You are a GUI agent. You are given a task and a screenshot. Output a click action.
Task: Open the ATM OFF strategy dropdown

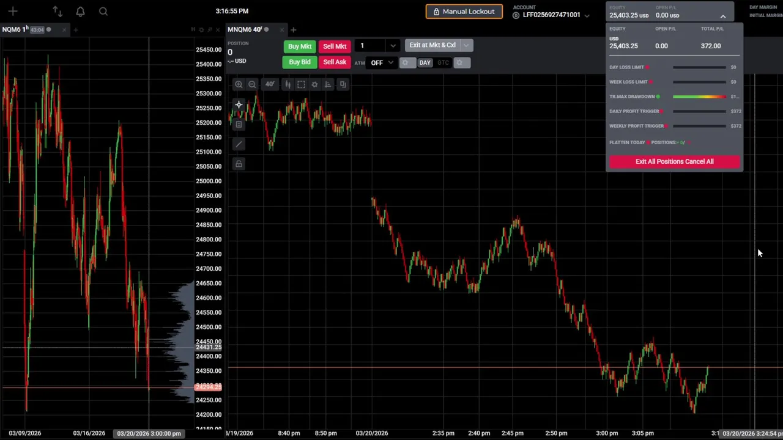pyautogui.click(x=382, y=62)
